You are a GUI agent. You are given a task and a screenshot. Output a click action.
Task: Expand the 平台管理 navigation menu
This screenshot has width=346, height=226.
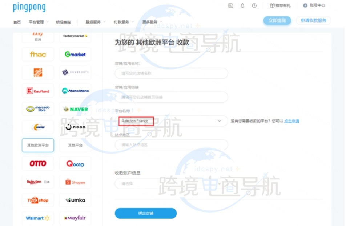pyautogui.click(x=38, y=22)
